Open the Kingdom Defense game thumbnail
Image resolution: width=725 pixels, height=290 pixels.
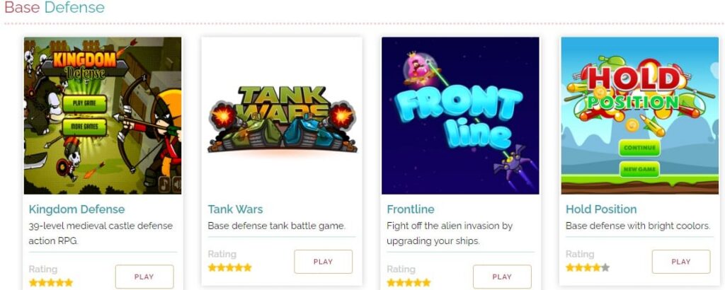pos(103,115)
